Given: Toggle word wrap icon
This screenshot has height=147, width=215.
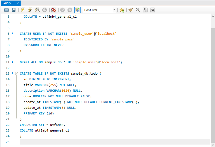Looking at the screenshot, I should (152, 10).
